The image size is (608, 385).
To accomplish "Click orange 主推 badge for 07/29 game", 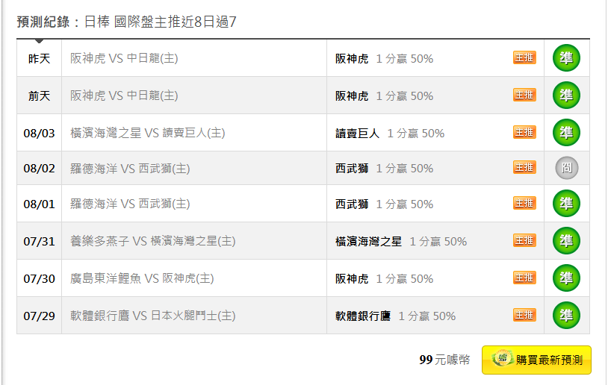I will click(524, 315).
